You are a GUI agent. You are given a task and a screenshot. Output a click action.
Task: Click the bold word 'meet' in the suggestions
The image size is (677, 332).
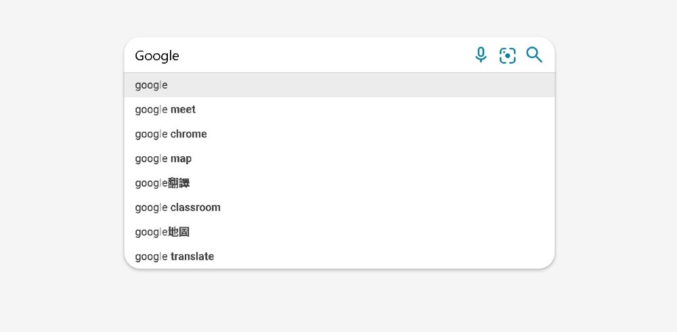(183, 110)
